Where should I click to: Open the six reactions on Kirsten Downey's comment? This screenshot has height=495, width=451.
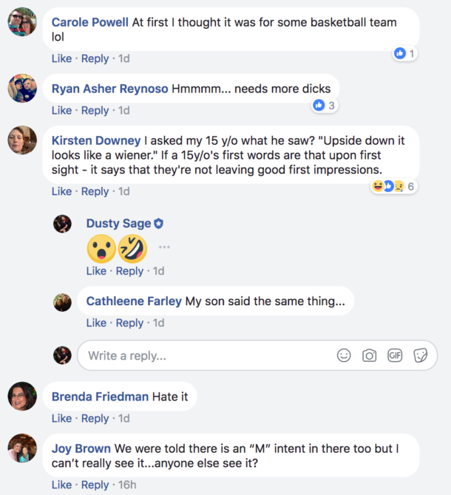(393, 186)
